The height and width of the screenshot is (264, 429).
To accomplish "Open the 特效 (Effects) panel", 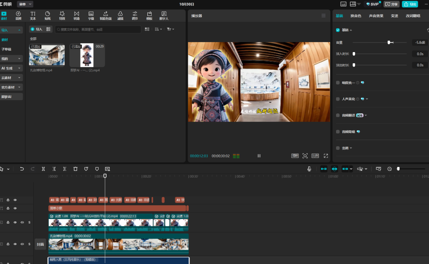I will (x=62, y=16).
